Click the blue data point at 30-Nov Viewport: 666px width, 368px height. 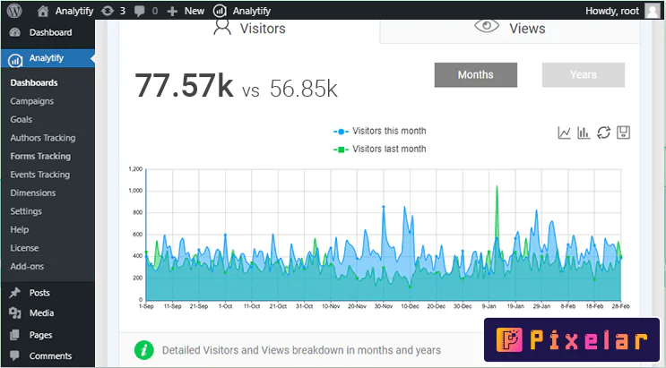[x=384, y=207]
